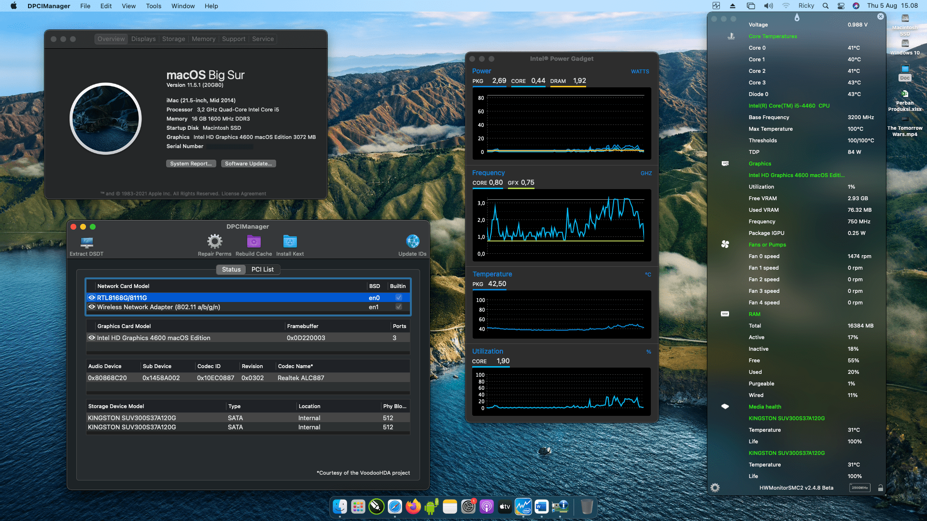
Task: Click Fans or Pumps fan icon
Action: pyautogui.click(x=725, y=245)
